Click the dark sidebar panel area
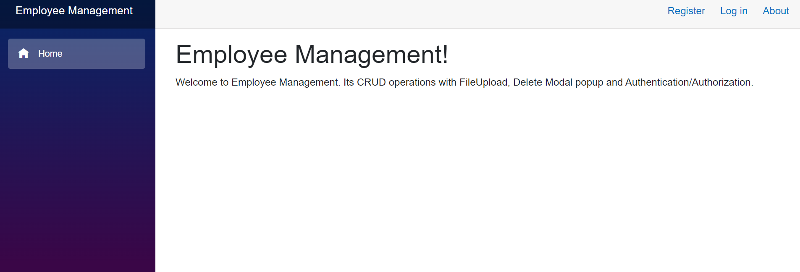Viewport: 800px width, 272px height. (78, 168)
